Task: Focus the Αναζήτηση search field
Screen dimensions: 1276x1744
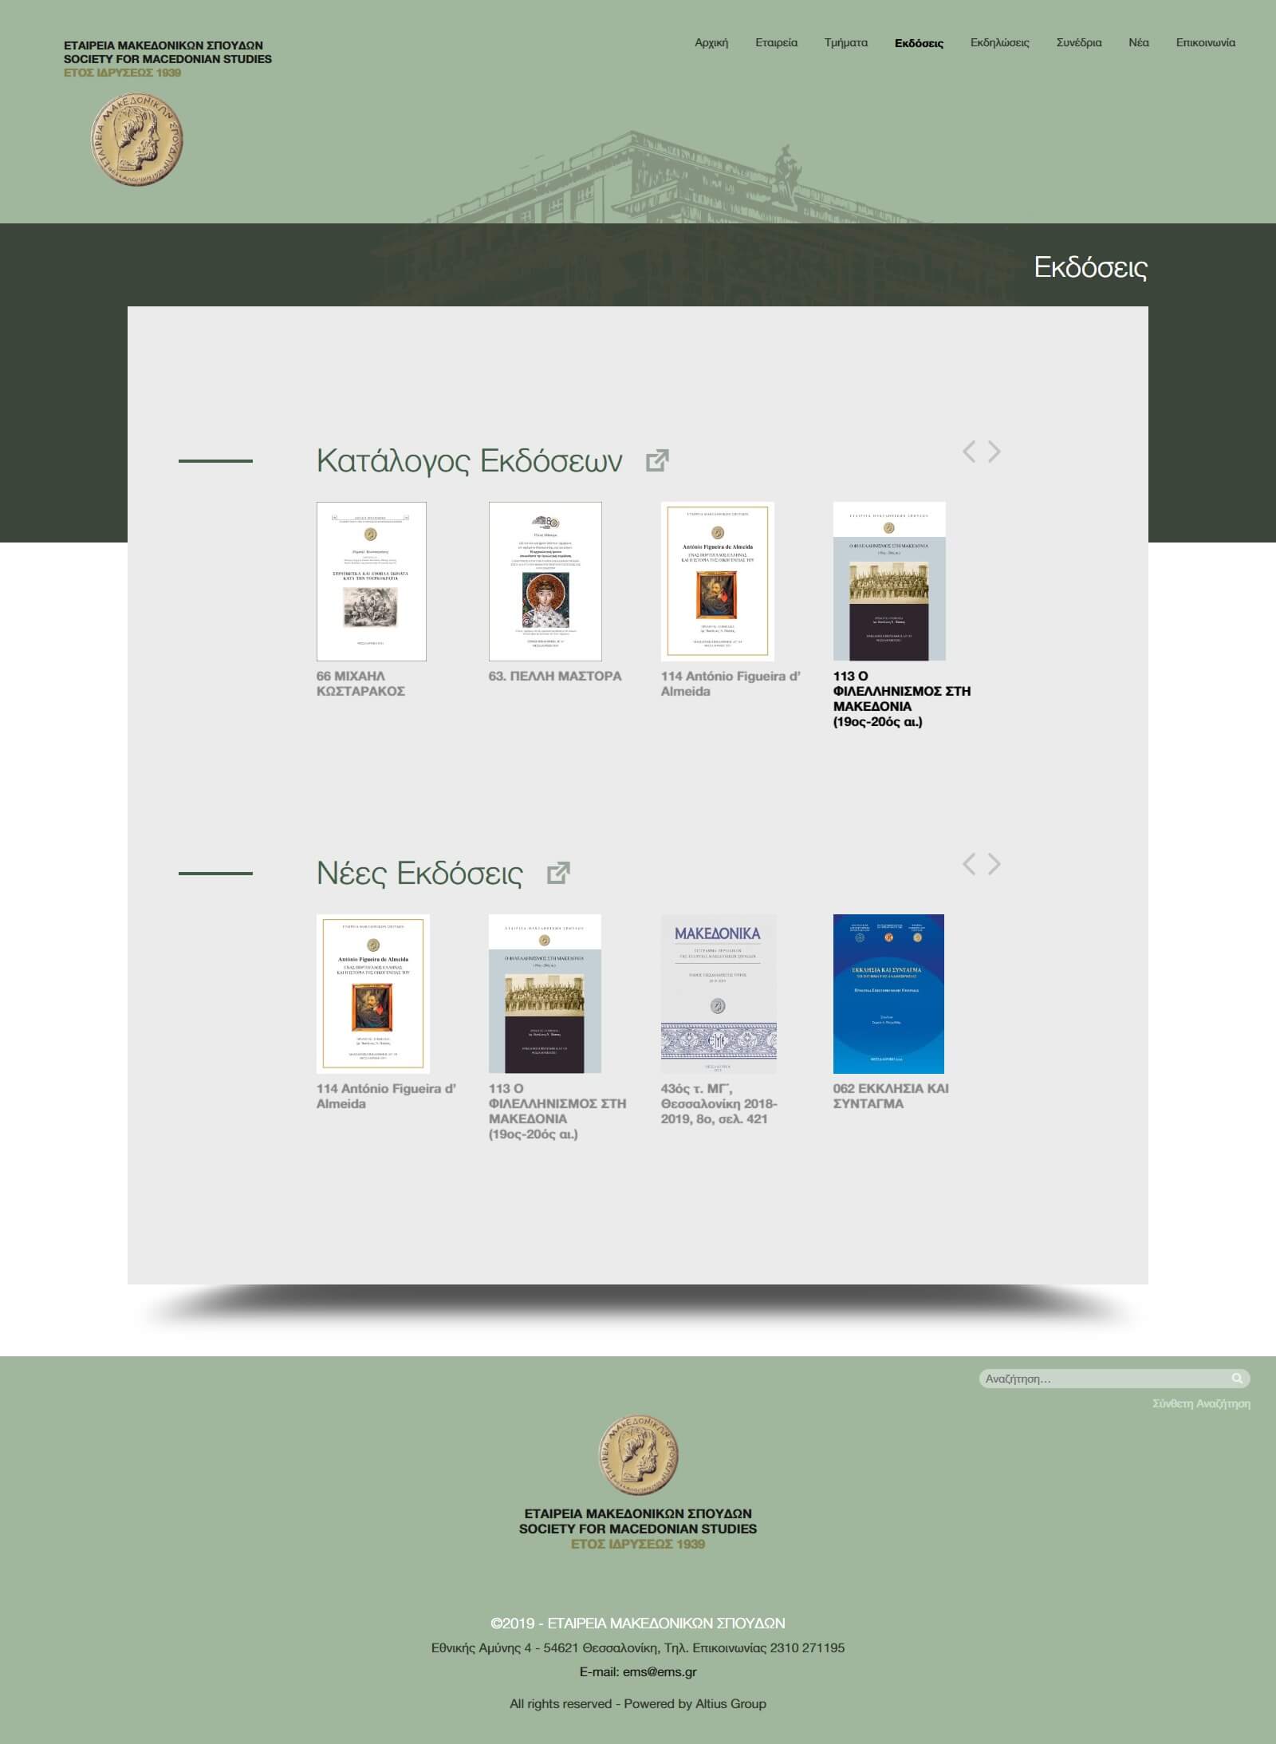Action: click(1105, 1379)
